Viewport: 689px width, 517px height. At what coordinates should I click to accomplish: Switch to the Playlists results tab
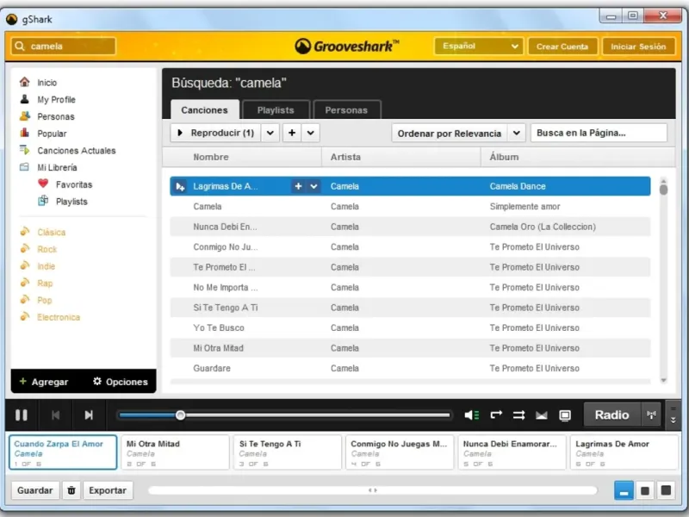[276, 110]
